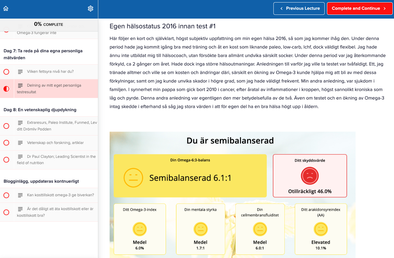Screen dimensions: 394x258
Task: Click neutral face in 'Din mentala styrka' card
Action: (x=201, y=229)
